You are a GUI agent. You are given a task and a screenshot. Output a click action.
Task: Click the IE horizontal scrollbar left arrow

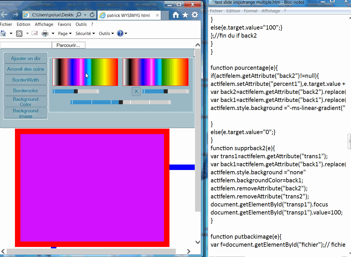(3, 251)
